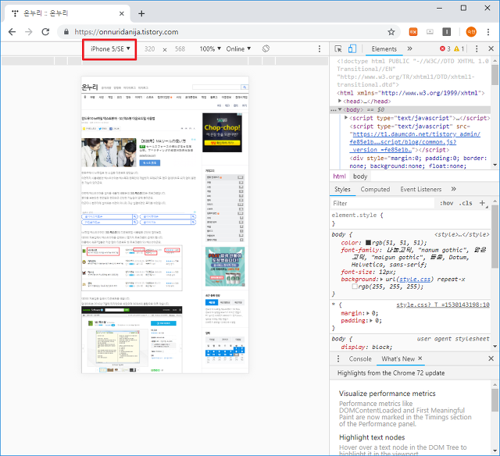Switch to the Styles tab
This screenshot has height=456, width=500.
[x=342, y=189]
